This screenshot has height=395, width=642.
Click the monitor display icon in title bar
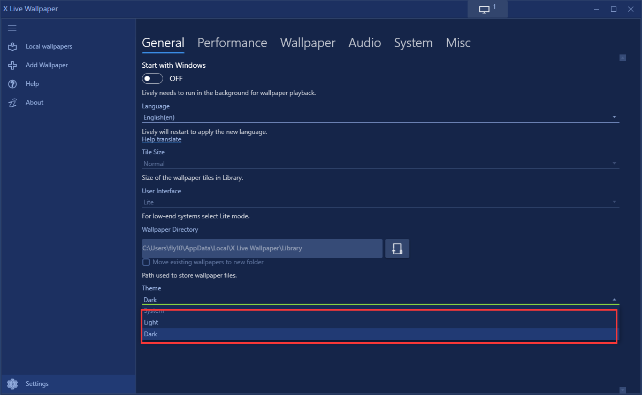tap(484, 10)
